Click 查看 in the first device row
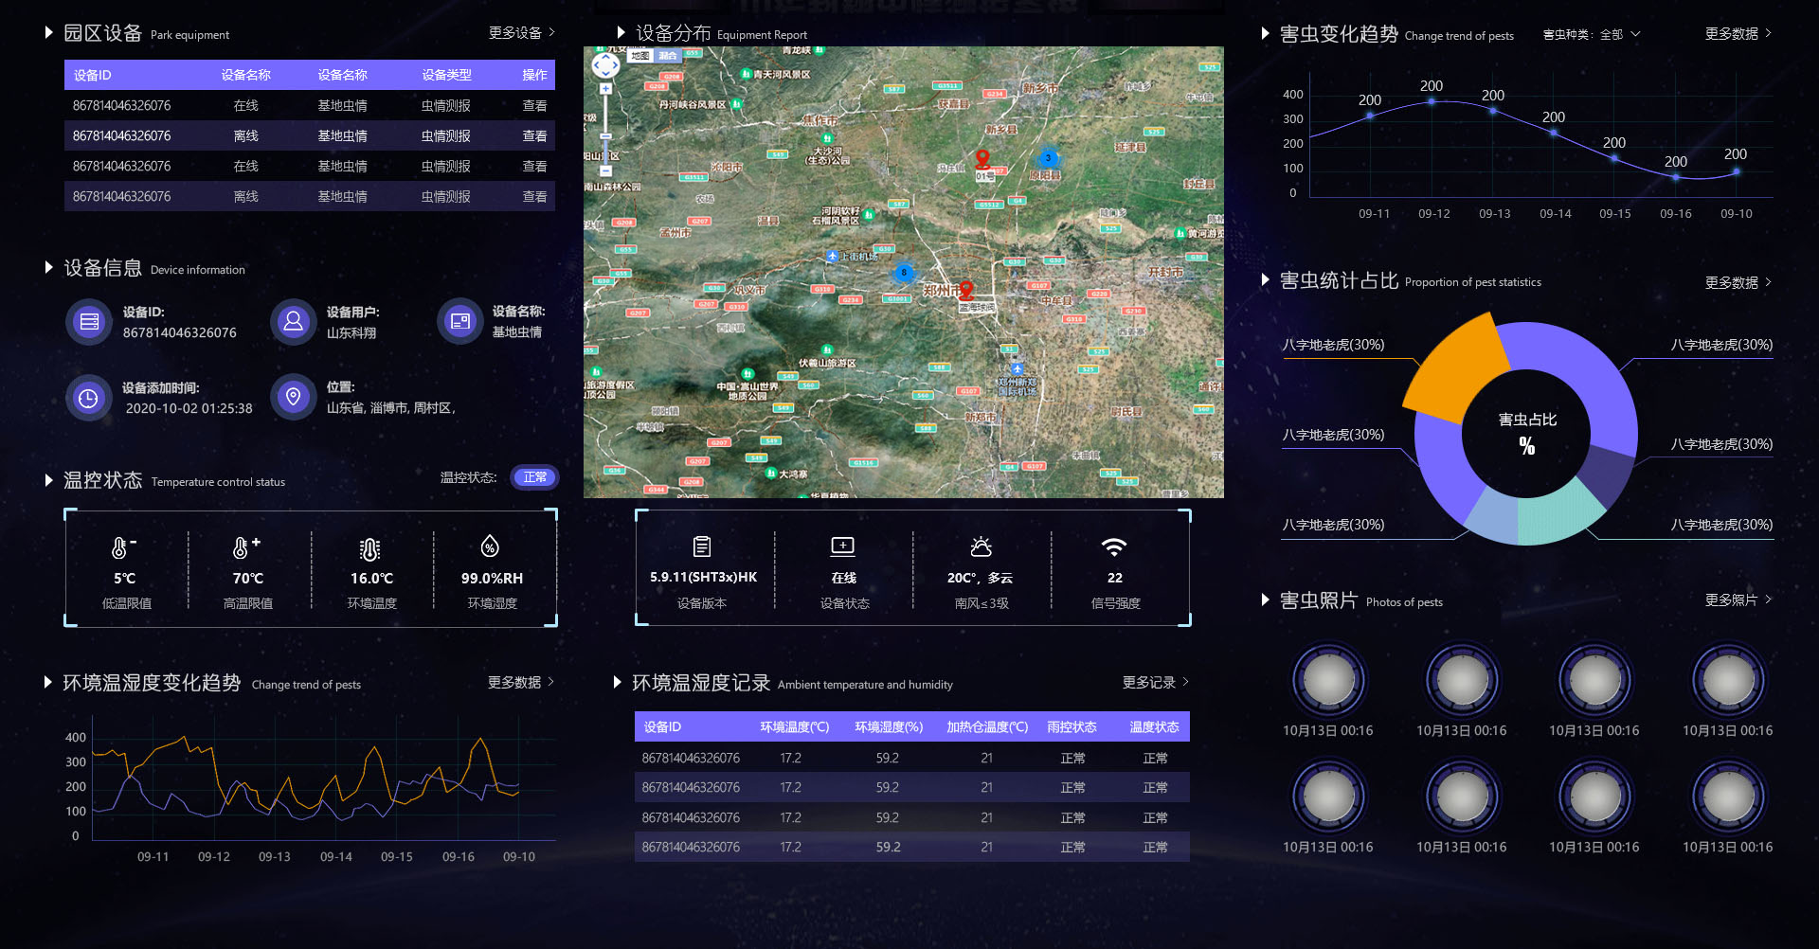This screenshot has width=1819, height=949. pyautogui.click(x=534, y=106)
